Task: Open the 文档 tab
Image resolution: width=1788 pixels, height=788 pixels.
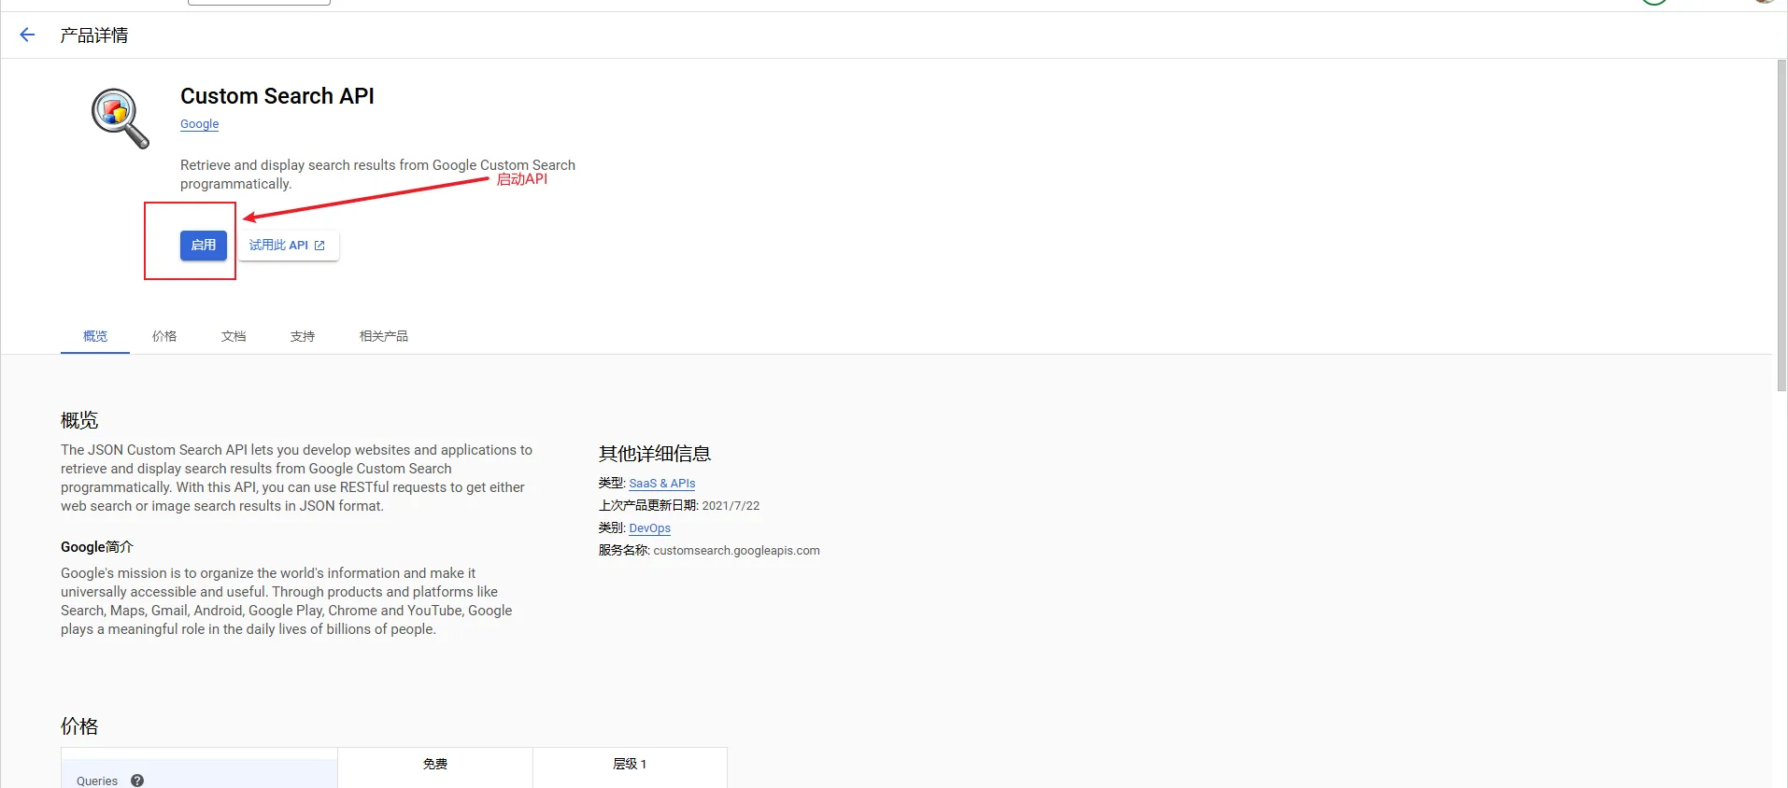Action: point(234,336)
